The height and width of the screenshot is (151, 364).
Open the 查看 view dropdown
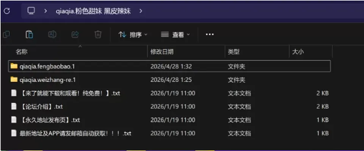(x=175, y=35)
